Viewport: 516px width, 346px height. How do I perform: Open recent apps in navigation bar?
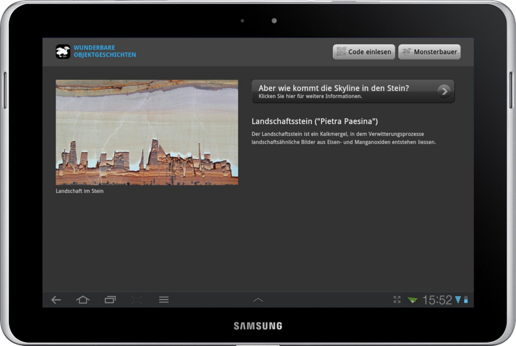pyautogui.click(x=110, y=300)
